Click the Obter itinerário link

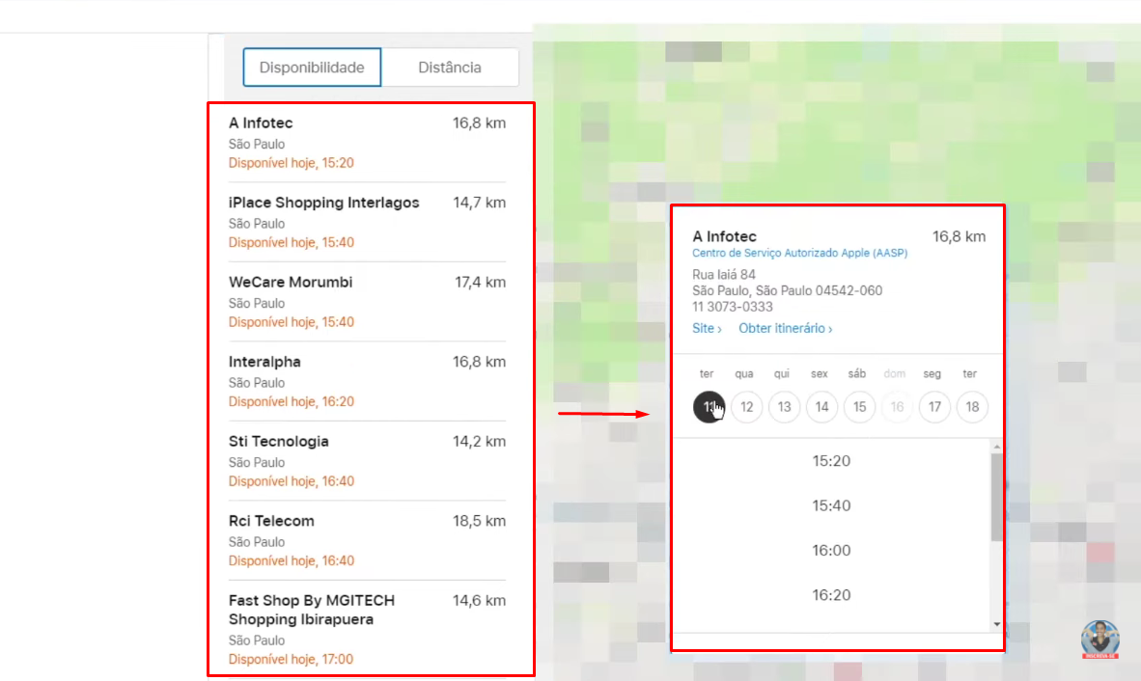click(x=785, y=329)
